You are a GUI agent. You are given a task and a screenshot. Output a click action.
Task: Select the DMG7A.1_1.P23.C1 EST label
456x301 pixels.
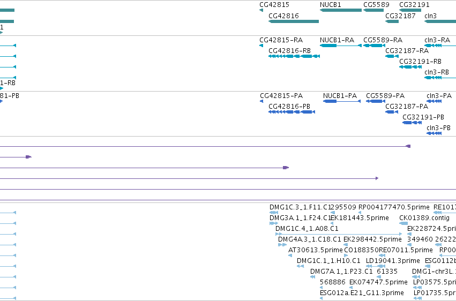pos(341,272)
